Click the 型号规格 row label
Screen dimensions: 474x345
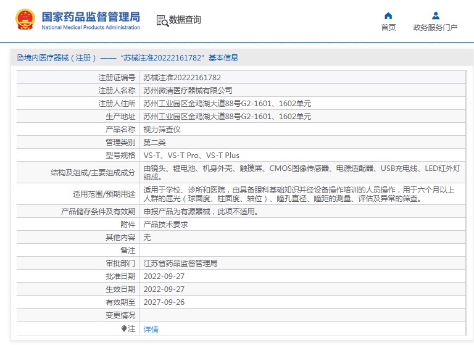point(120,156)
